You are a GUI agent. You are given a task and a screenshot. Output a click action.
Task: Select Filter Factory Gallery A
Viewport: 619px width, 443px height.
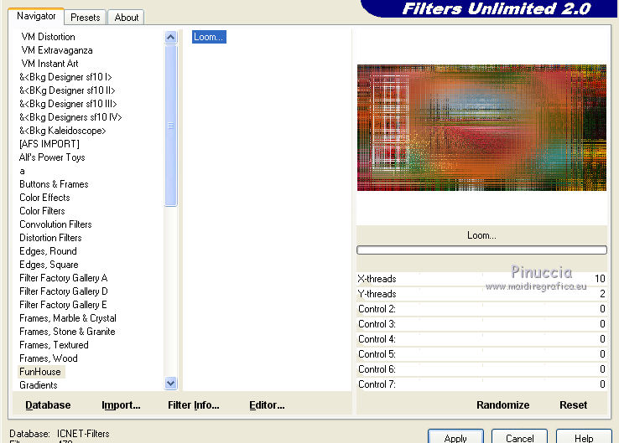point(63,278)
